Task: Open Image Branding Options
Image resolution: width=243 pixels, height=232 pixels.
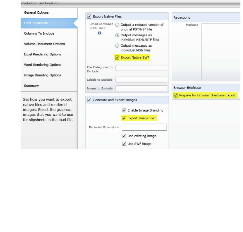Action: [42, 75]
